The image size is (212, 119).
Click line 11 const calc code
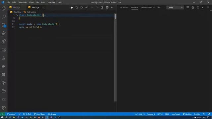tap(39, 24)
